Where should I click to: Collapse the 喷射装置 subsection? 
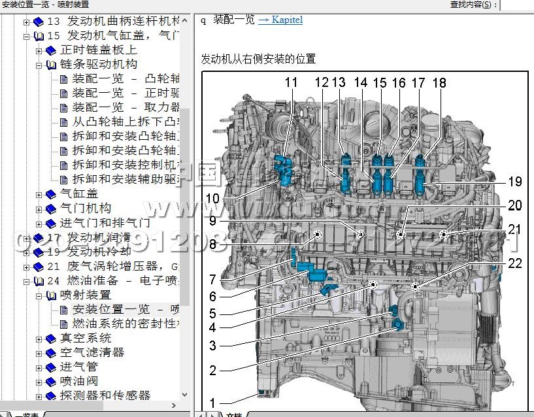[39, 295]
